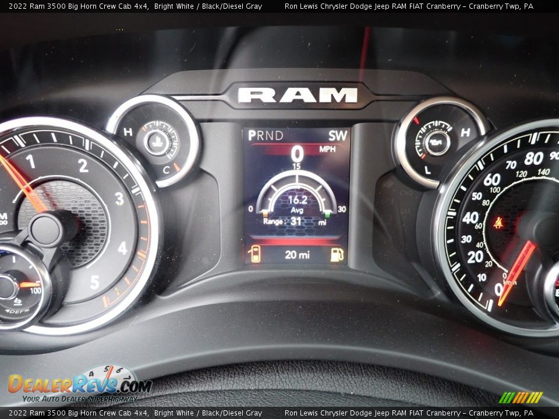
Task: Click the fuel economy arc gauge
Action: (x=296, y=193)
